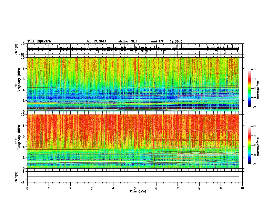Select the date text "Jul 17, 2025"
The height and width of the screenshot is (211, 273).
[x=96, y=41]
